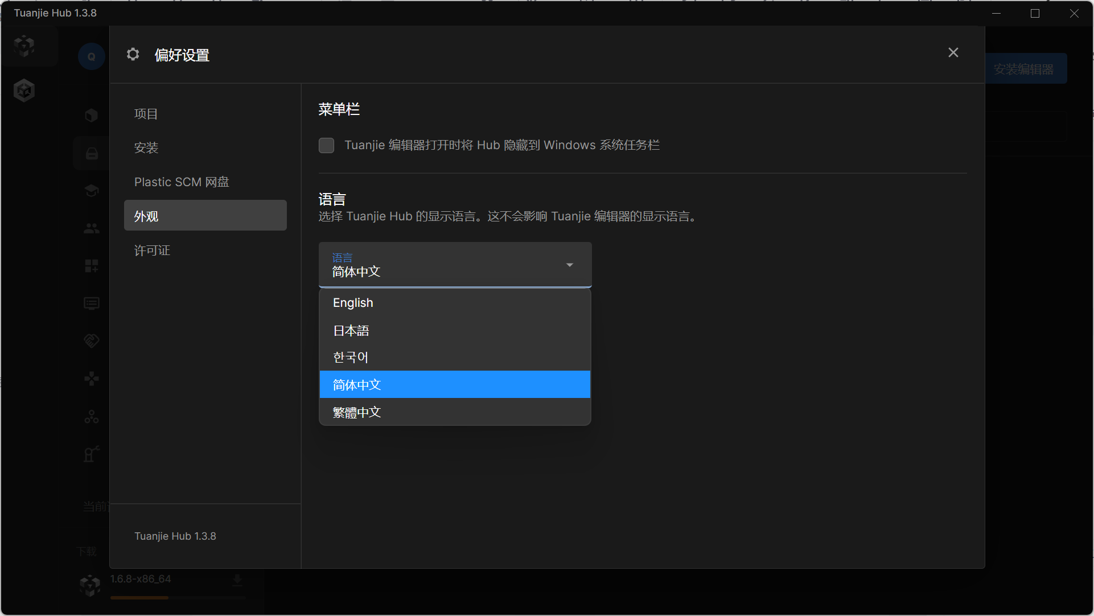1094x616 pixels.
Task: Enable hiding Hub to Windows taskbar
Action: click(x=327, y=145)
